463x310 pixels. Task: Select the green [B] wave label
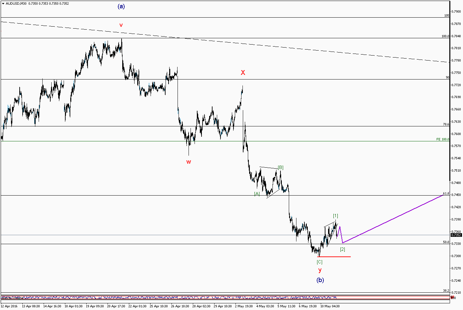tap(281, 167)
